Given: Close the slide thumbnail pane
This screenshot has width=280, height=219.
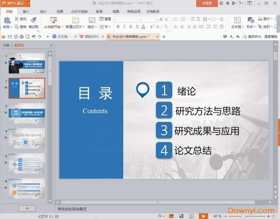Looking at the screenshot, I should (x=51, y=45).
